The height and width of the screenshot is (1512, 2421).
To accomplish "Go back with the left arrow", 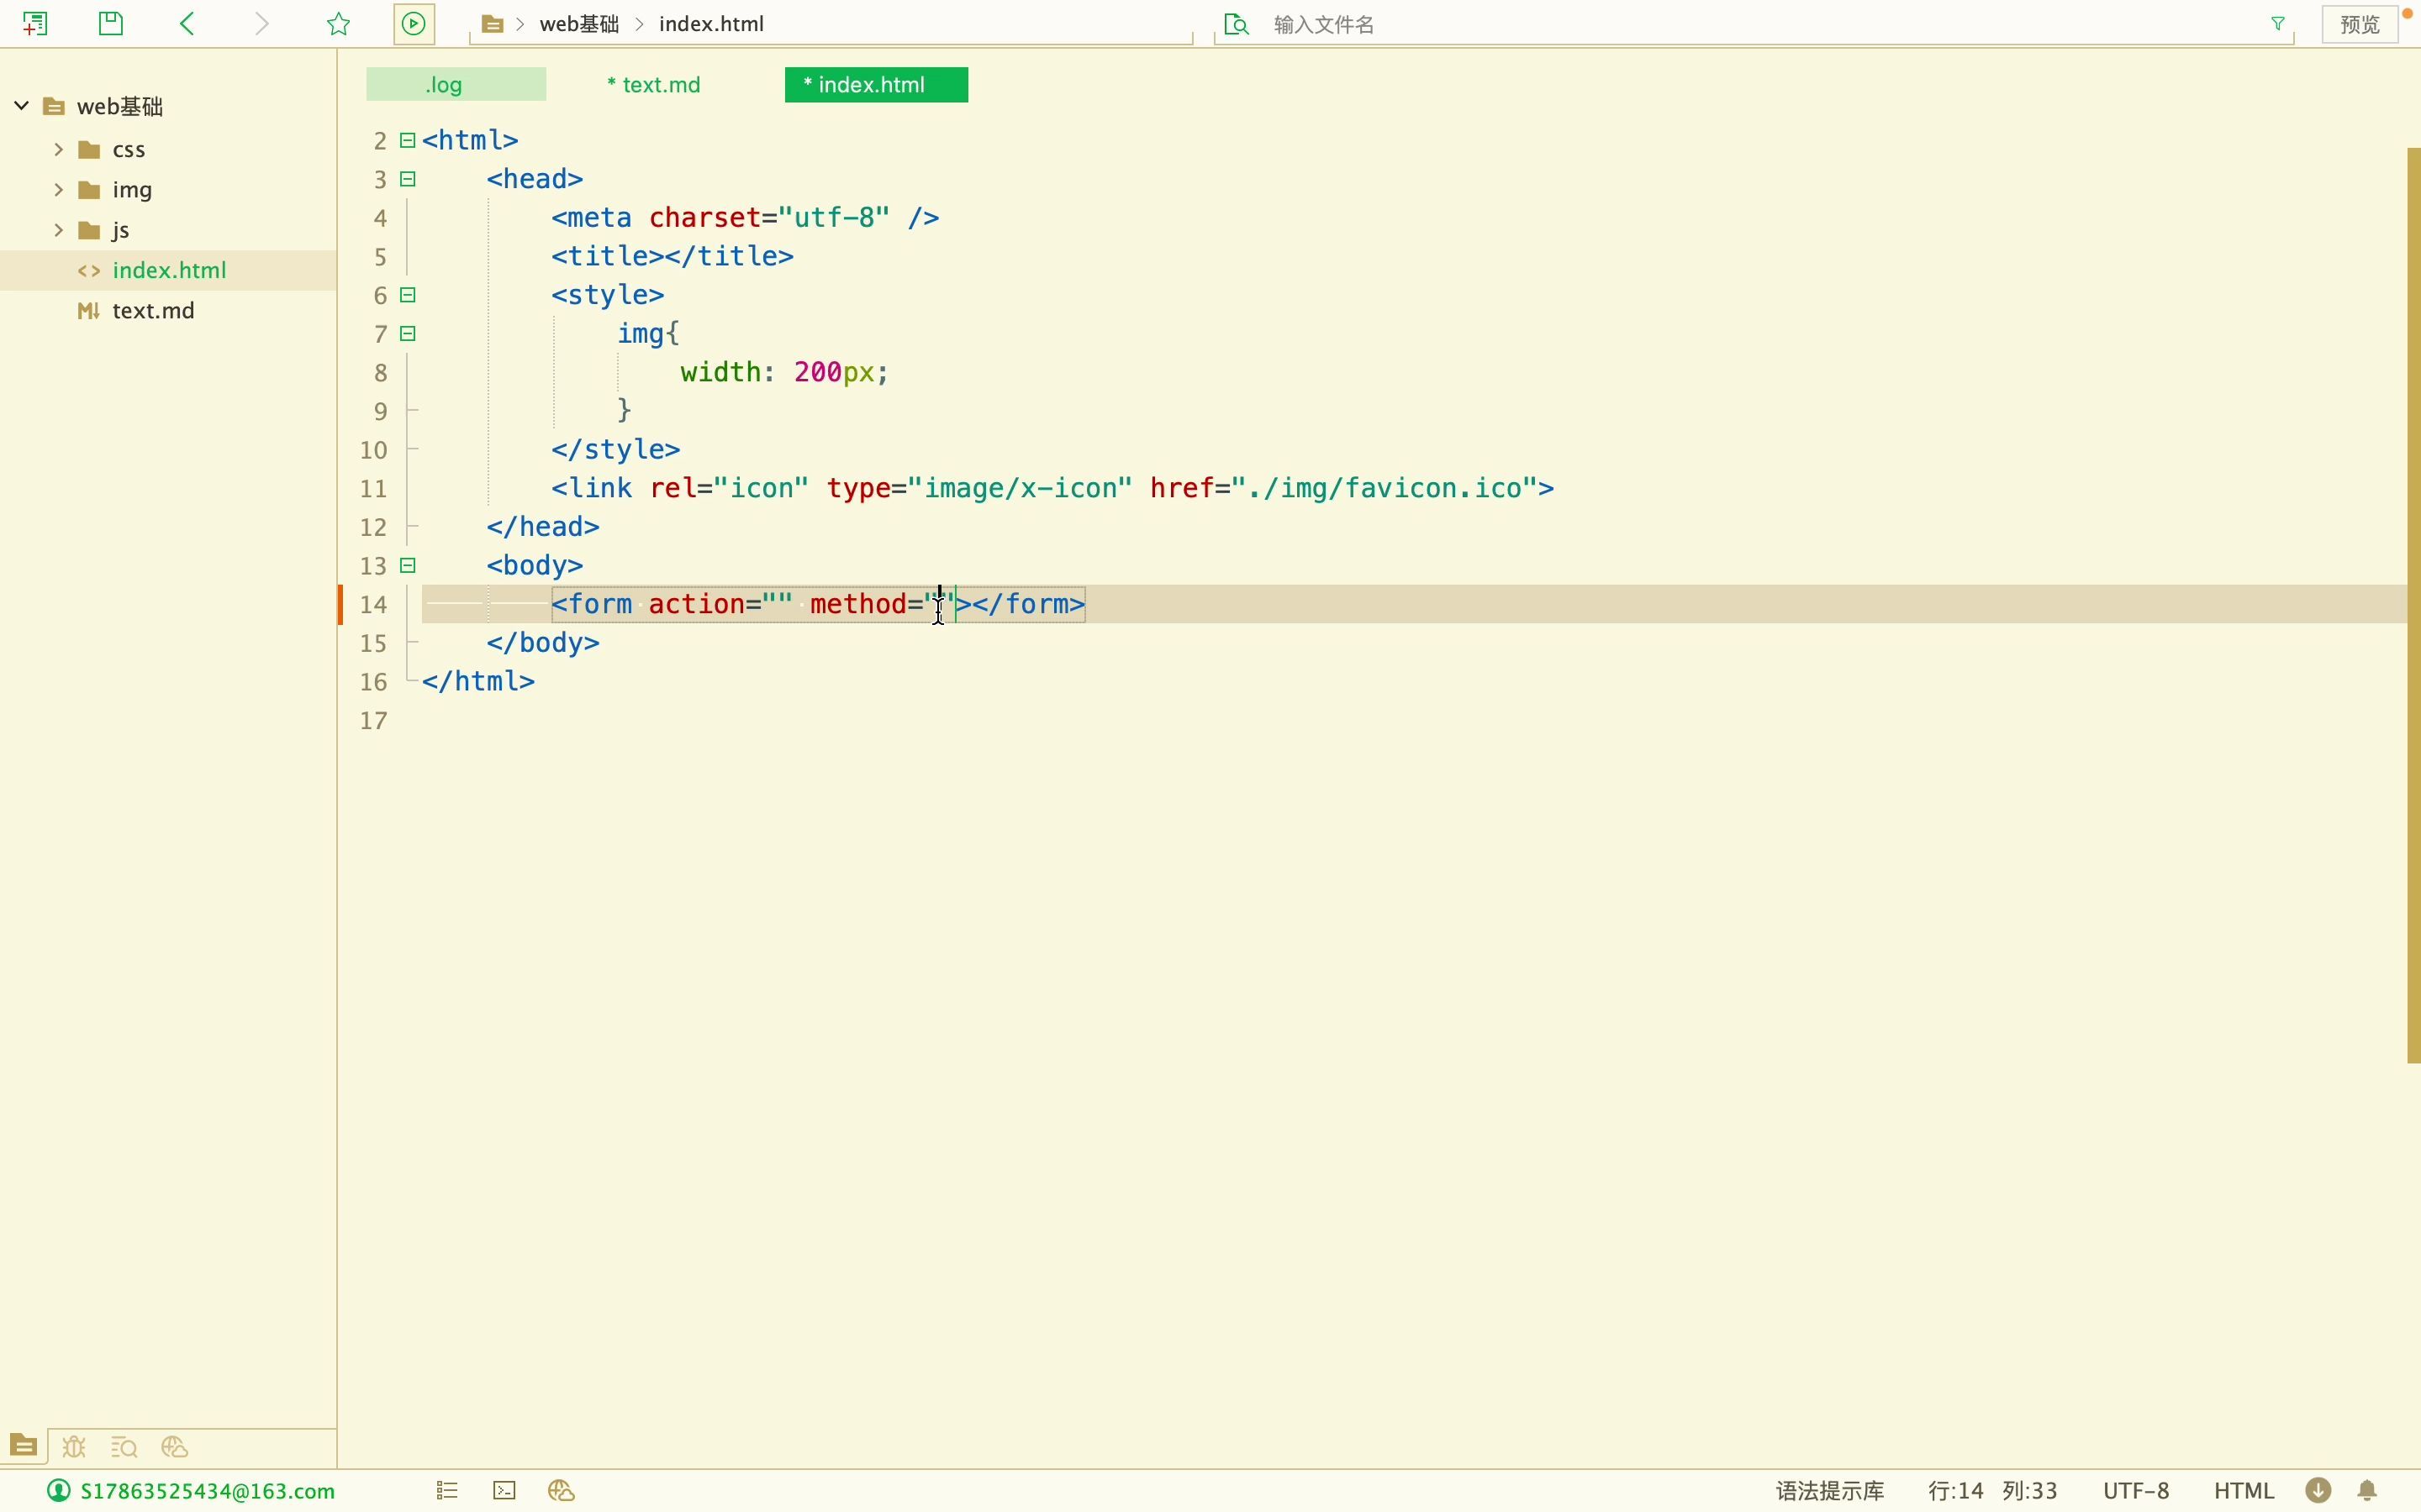I will click(187, 23).
